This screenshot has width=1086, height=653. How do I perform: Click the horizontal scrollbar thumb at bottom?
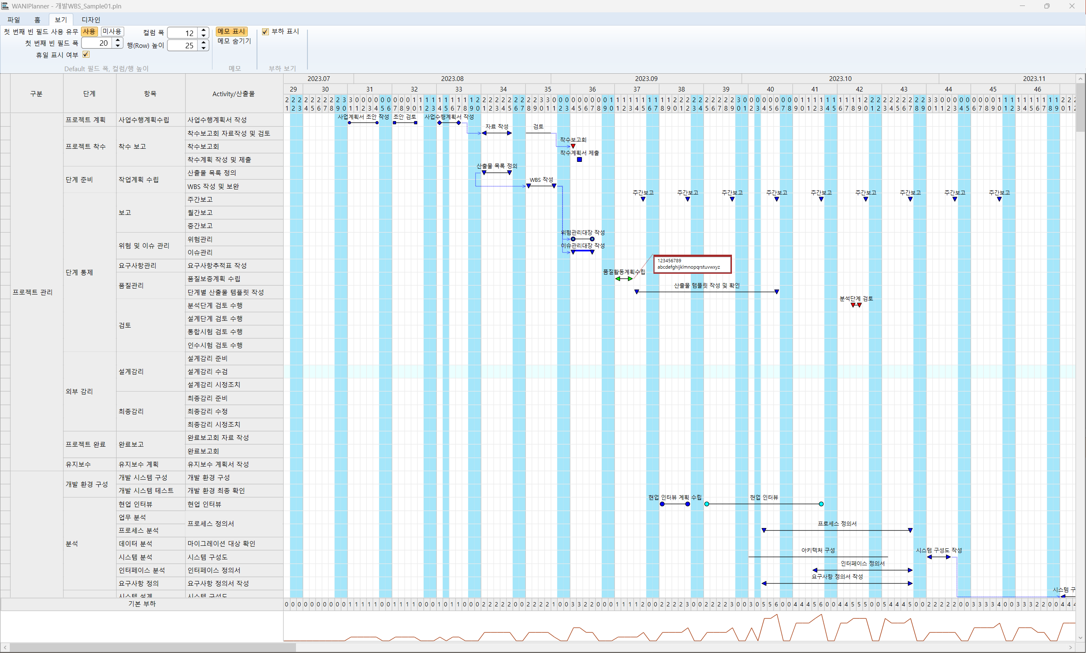pyautogui.click(x=152, y=647)
